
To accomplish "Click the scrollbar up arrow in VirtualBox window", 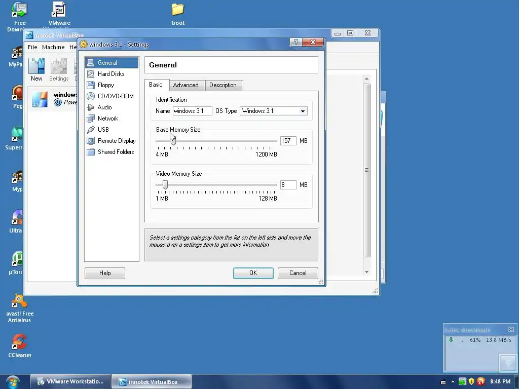I will (366, 79).
